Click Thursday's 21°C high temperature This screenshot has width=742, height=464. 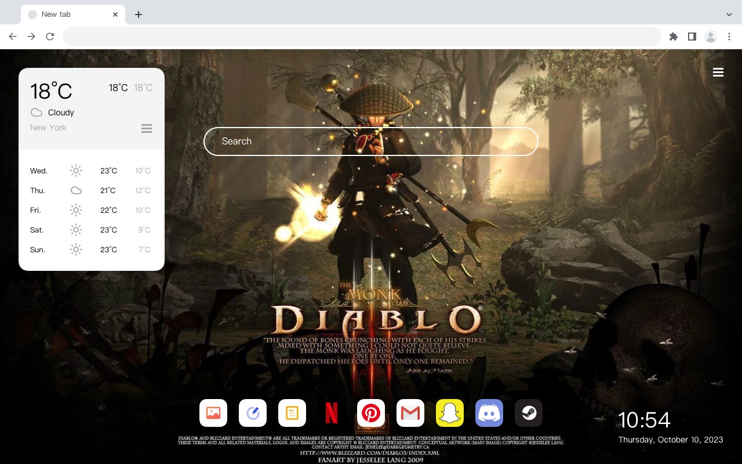pyautogui.click(x=108, y=190)
